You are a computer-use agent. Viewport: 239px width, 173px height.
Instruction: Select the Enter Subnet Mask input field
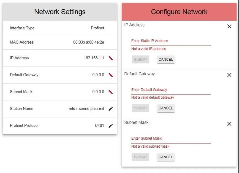[171, 139]
